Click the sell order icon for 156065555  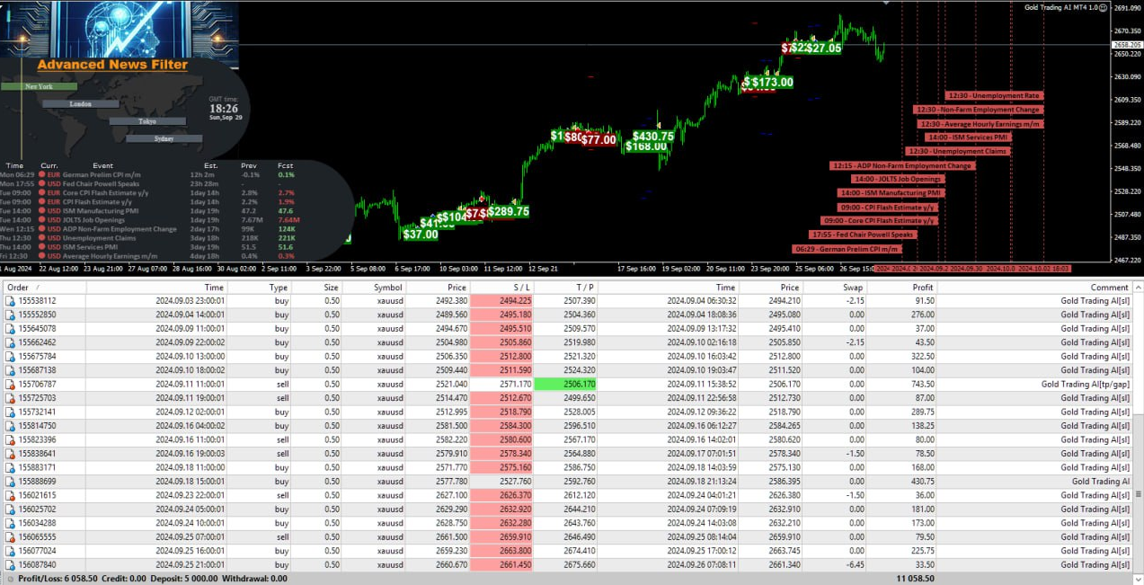click(x=11, y=536)
